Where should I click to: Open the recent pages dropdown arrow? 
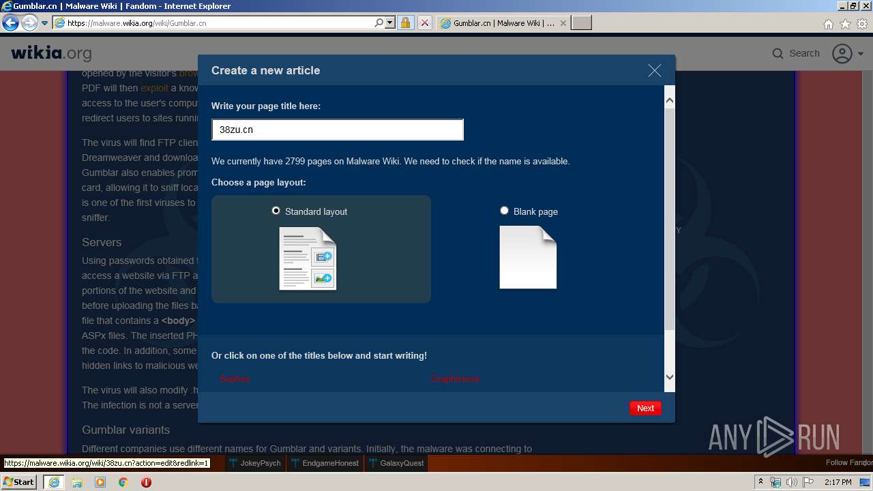[x=44, y=23]
